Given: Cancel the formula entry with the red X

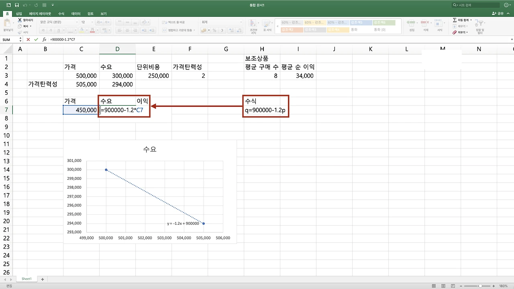Looking at the screenshot, I should click(28, 40).
